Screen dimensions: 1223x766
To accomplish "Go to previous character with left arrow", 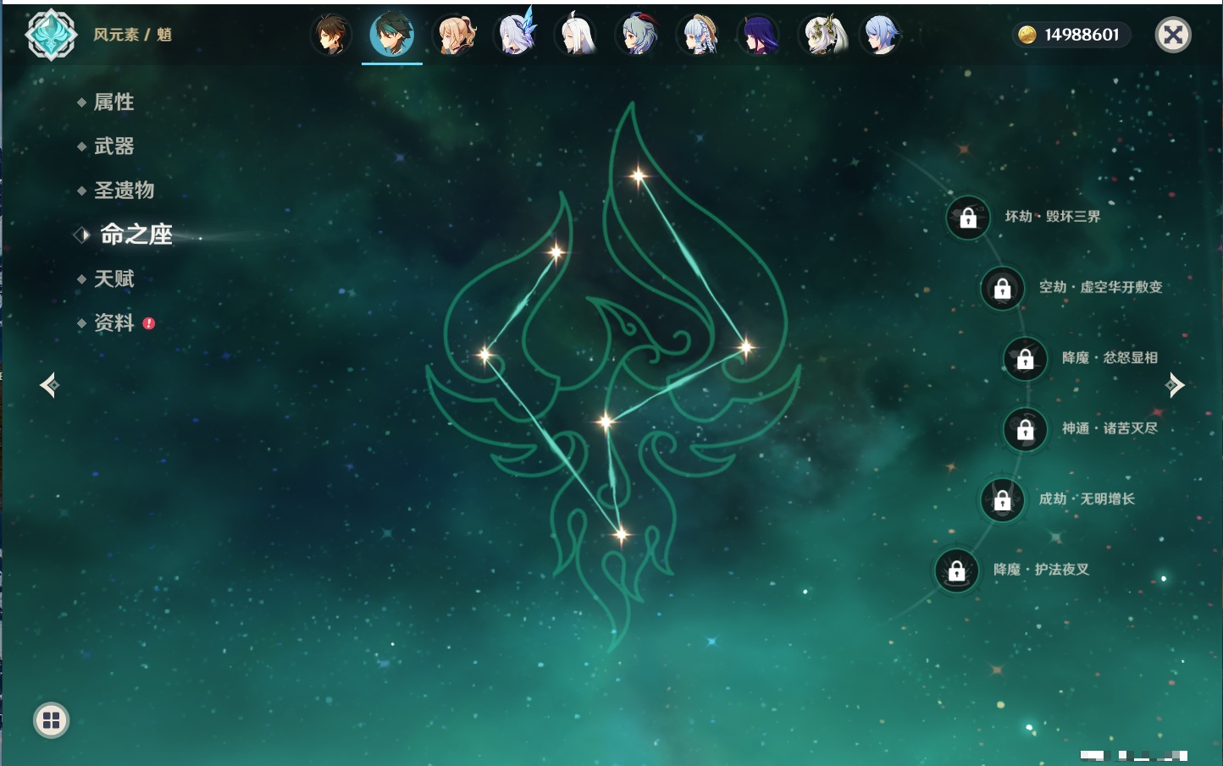I will (x=49, y=385).
